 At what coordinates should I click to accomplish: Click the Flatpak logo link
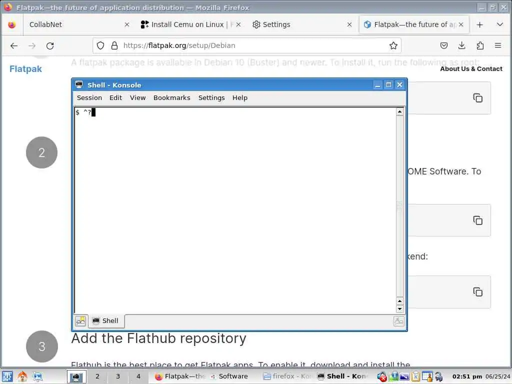[25, 69]
